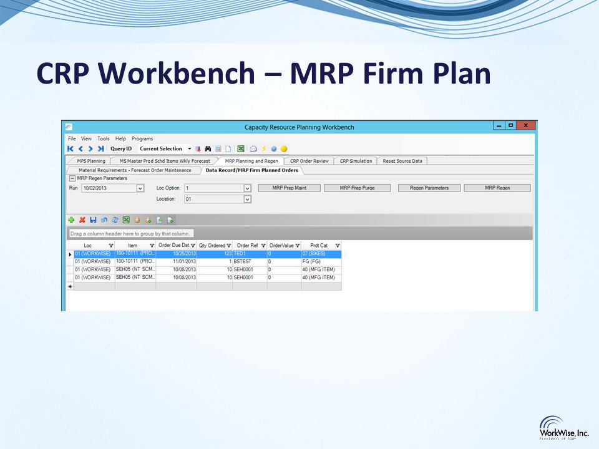Click the last grid toolbar page icon
Screen dimensions: 599x449
click(x=170, y=220)
